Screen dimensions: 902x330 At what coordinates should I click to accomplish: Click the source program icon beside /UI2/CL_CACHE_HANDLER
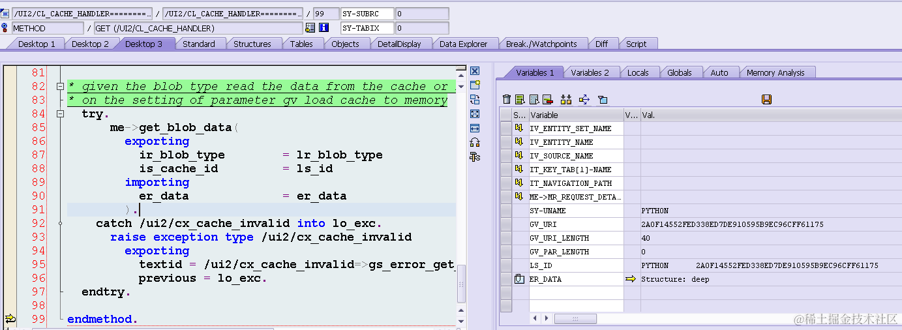(x=5, y=13)
